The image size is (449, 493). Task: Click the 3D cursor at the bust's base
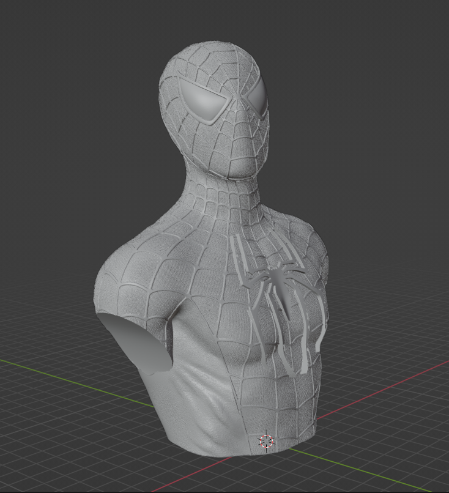coord(266,441)
